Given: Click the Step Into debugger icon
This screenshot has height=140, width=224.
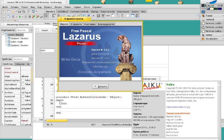Looking at the screenshot, I should coord(34,17).
